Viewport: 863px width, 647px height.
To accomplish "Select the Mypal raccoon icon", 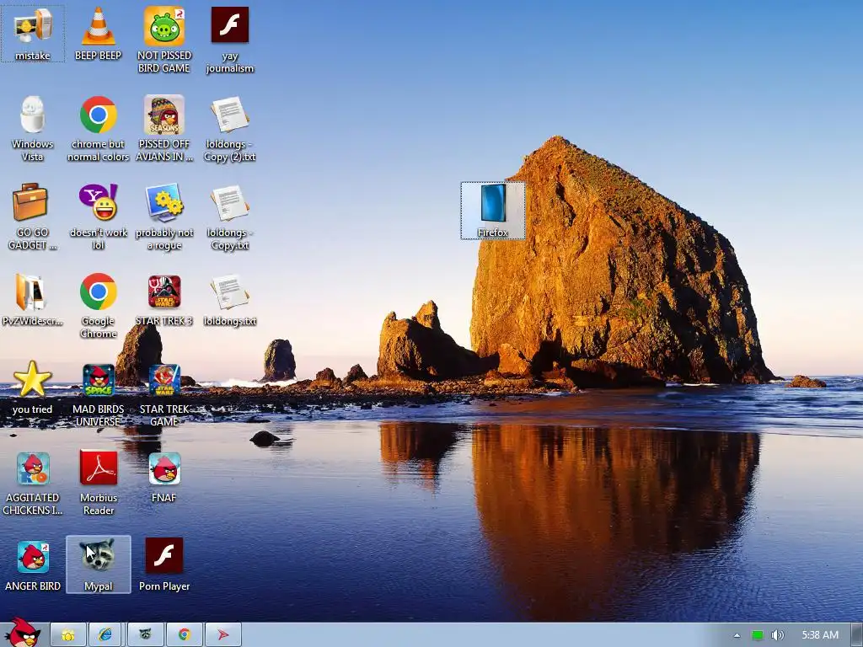I will tap(98, 565).
